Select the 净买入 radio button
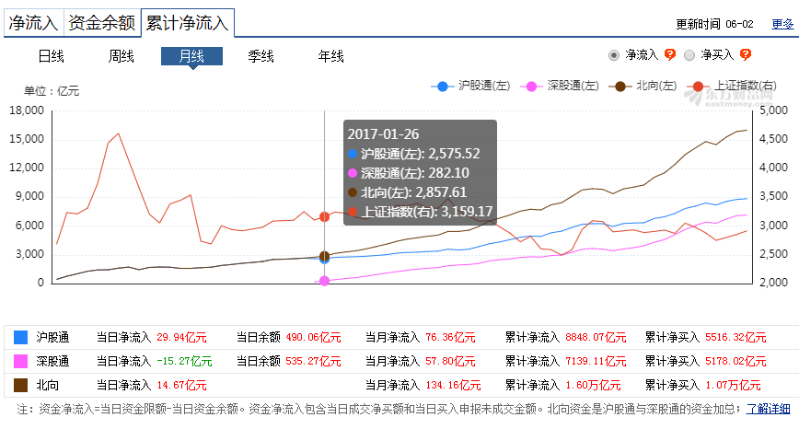The width and height of the screenshot is (799, 429). tap(689, 55)
